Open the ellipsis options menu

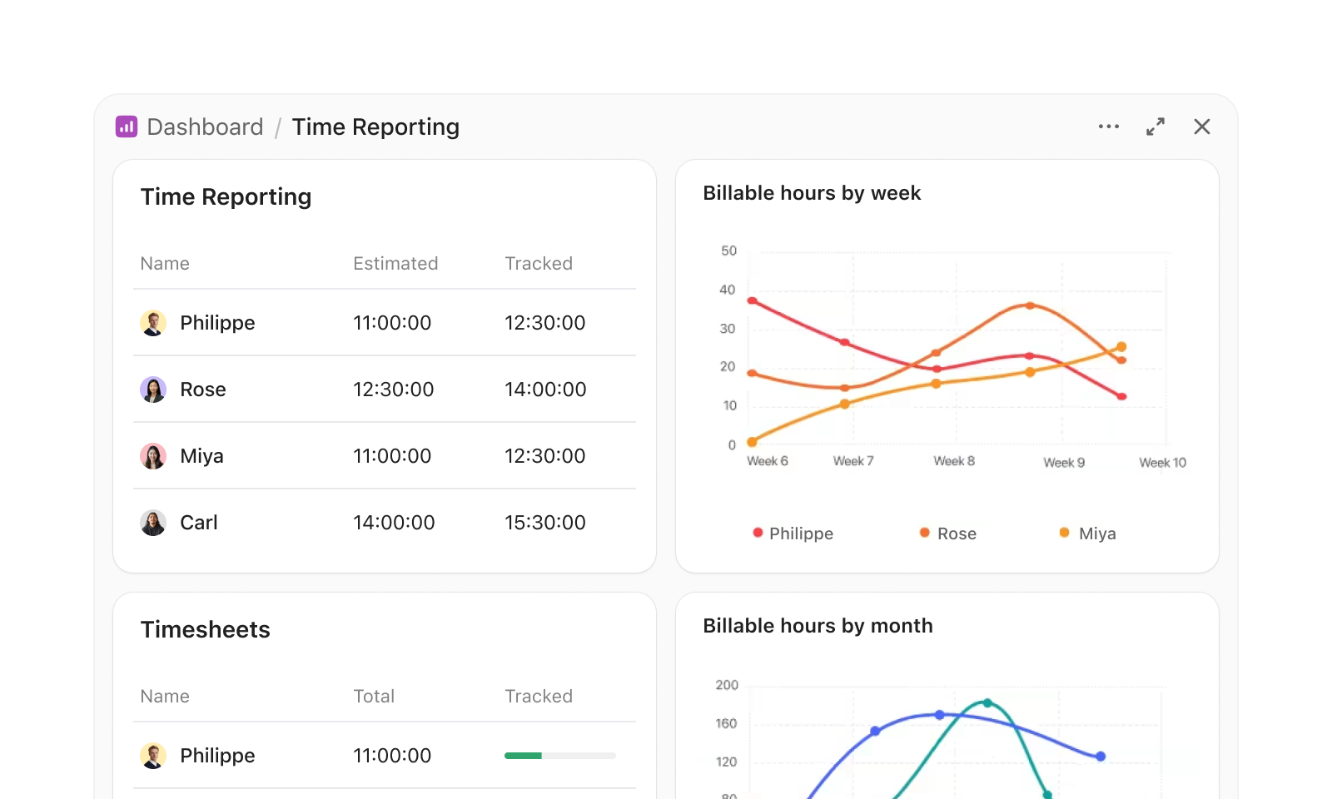tap(1109, 127)
